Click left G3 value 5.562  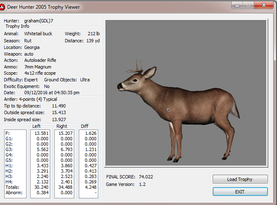tap(43, 149)
